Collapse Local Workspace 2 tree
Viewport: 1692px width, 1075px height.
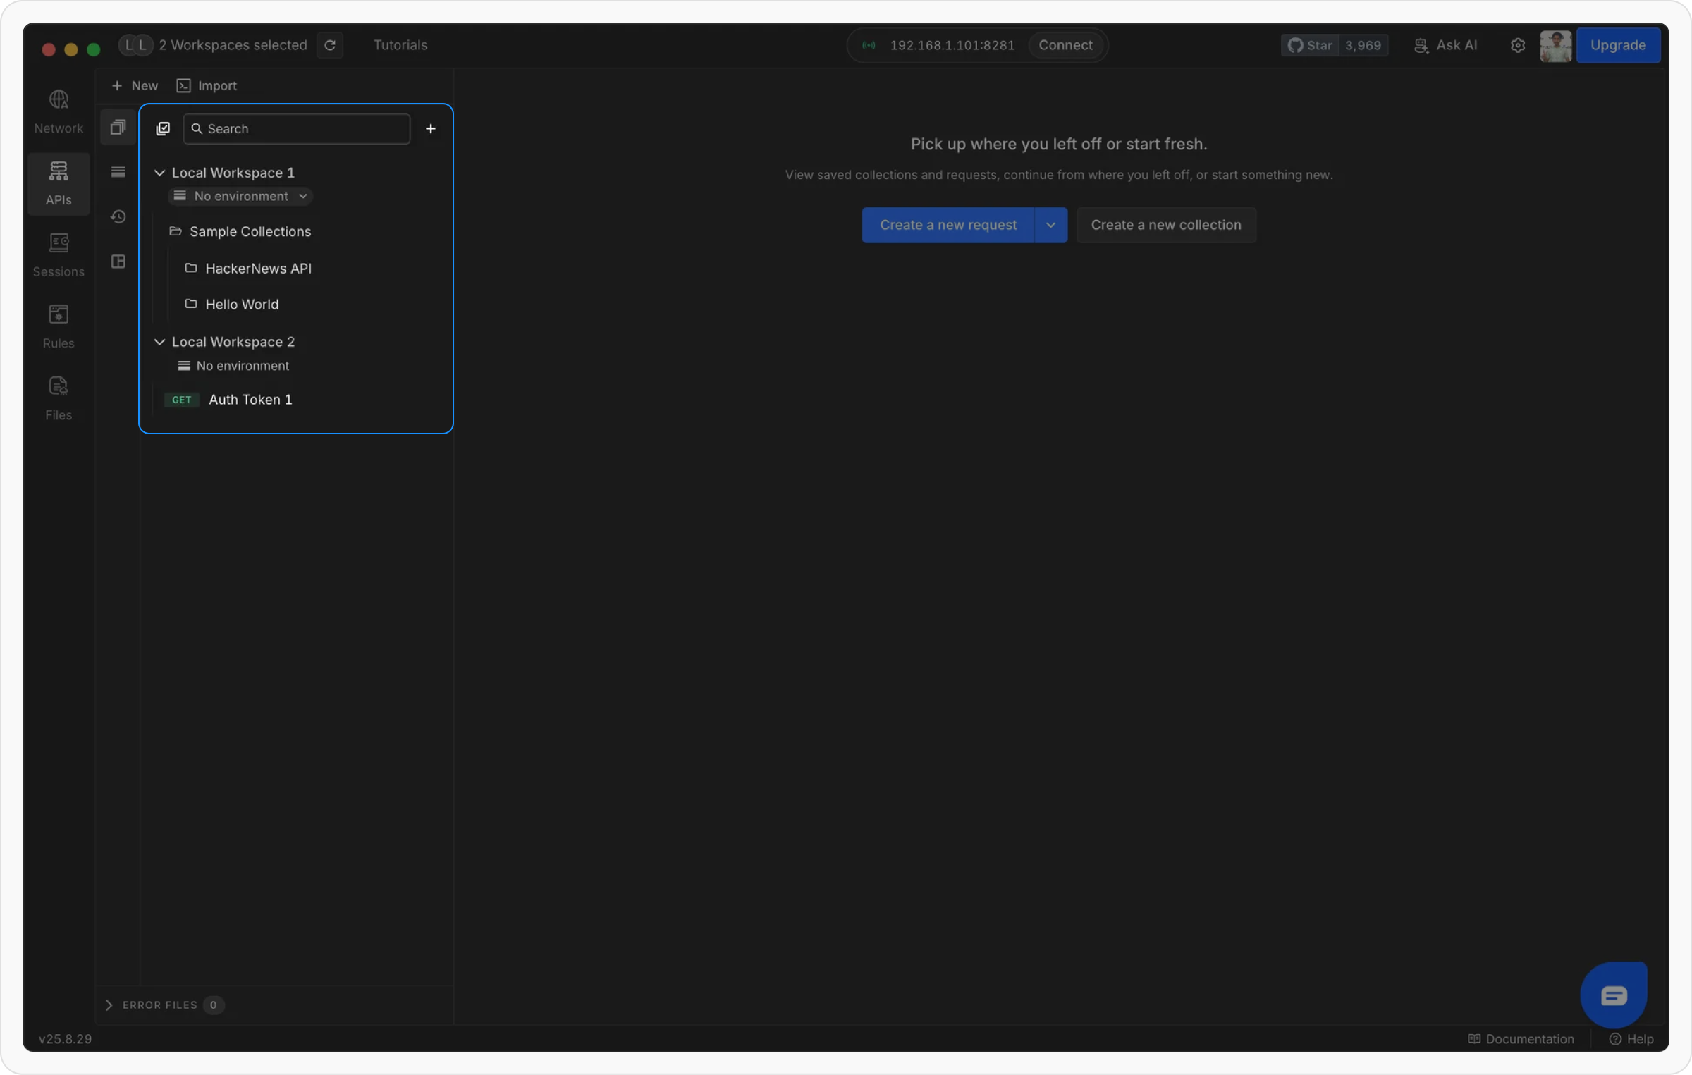pyautogui.click(x=160, y=342)
